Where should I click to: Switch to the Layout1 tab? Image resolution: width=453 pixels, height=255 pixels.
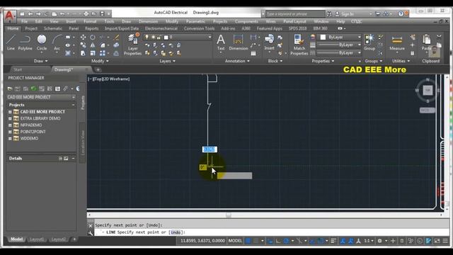[37, 239]
